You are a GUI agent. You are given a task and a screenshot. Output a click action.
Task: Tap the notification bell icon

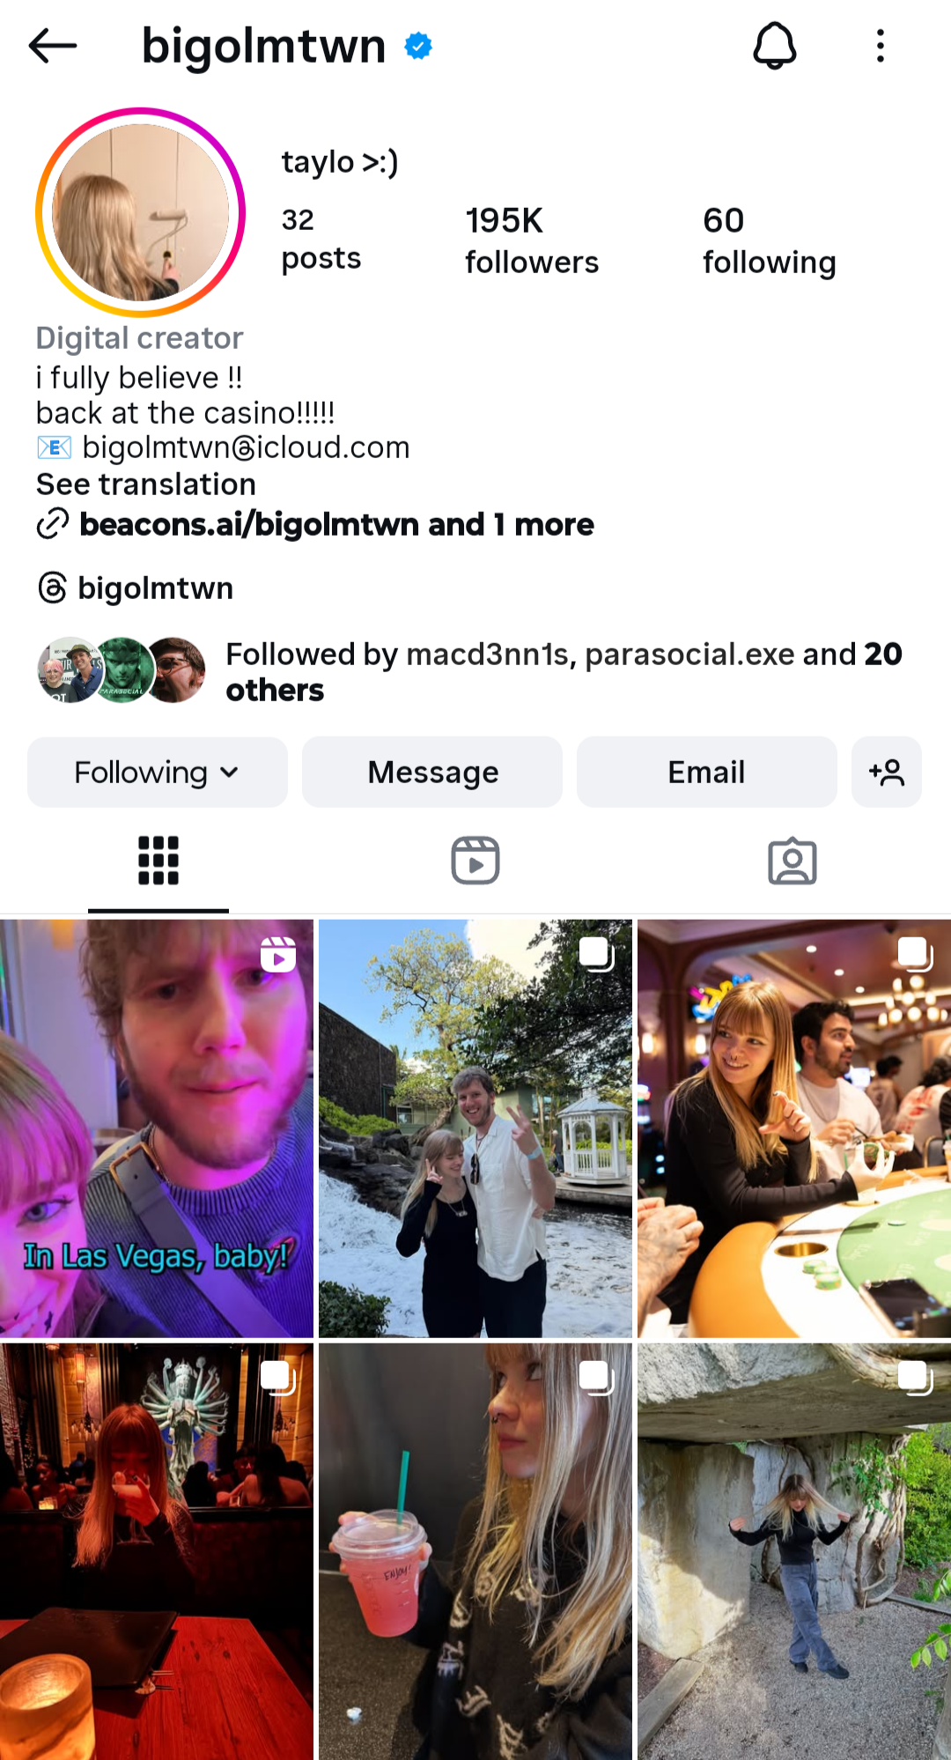[x=775, y=46]
